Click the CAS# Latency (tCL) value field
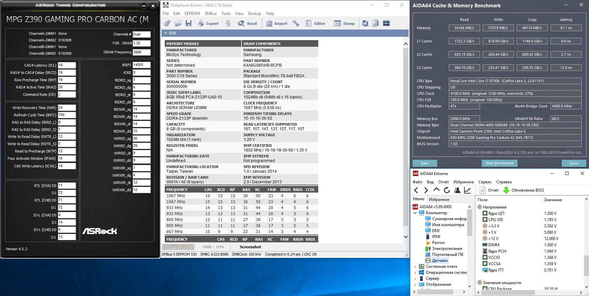Screen dimensions: 589x296 click(x=67, y=65)
